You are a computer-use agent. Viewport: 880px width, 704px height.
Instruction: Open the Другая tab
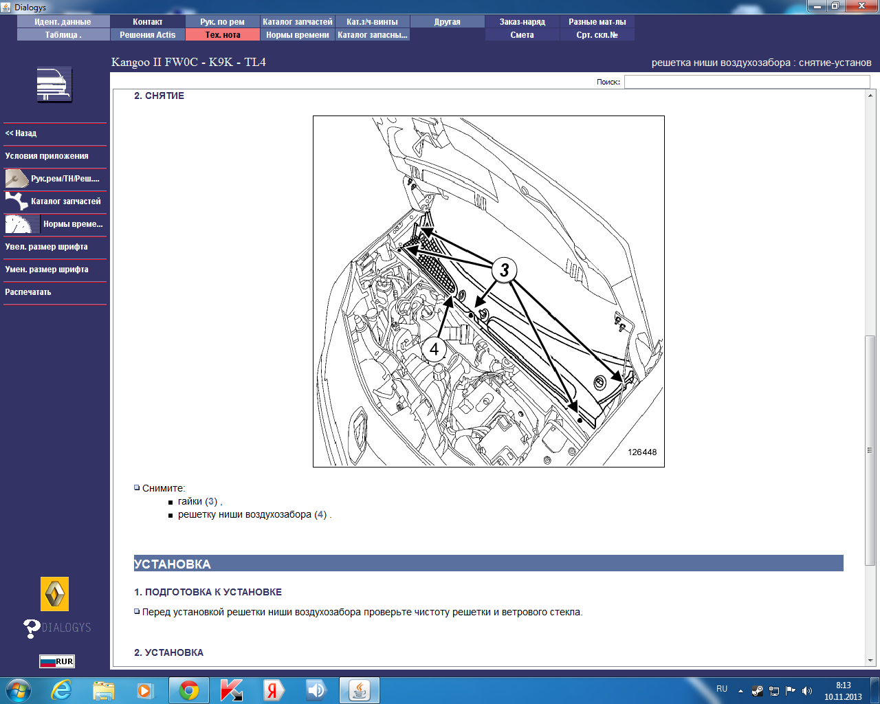click(x=448, y=22)
